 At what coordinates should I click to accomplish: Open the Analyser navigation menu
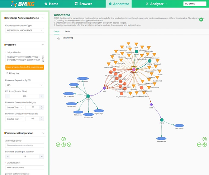[156, 4]
